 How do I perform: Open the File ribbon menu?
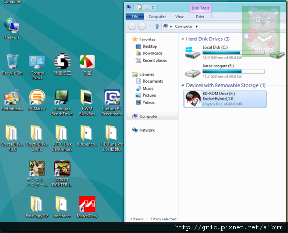click(134, 16)
